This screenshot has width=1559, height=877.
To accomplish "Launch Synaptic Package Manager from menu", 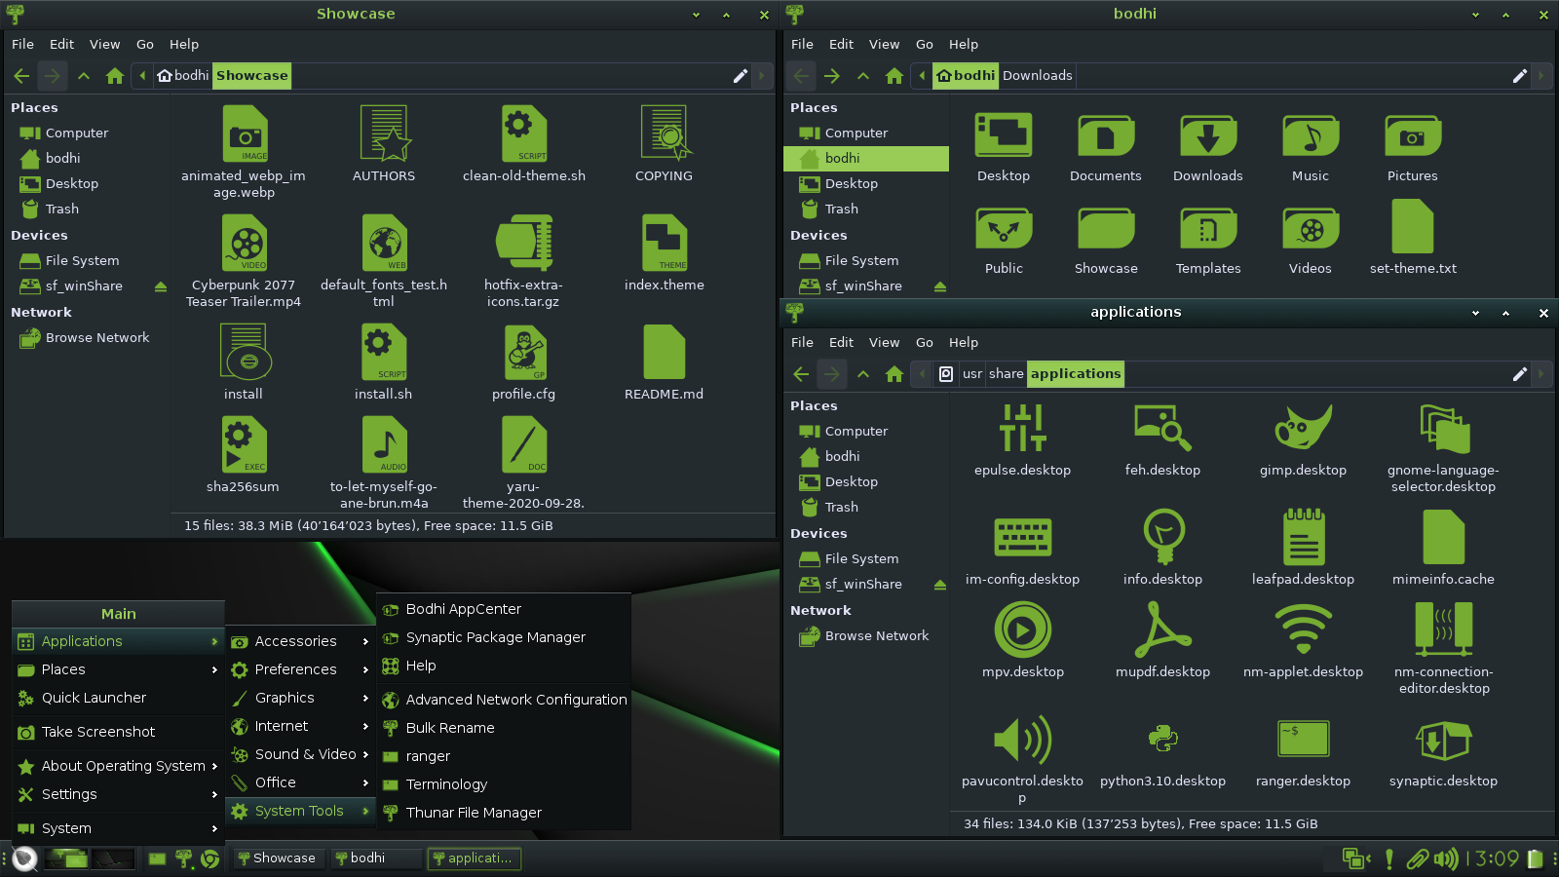I will coord(504,637).
